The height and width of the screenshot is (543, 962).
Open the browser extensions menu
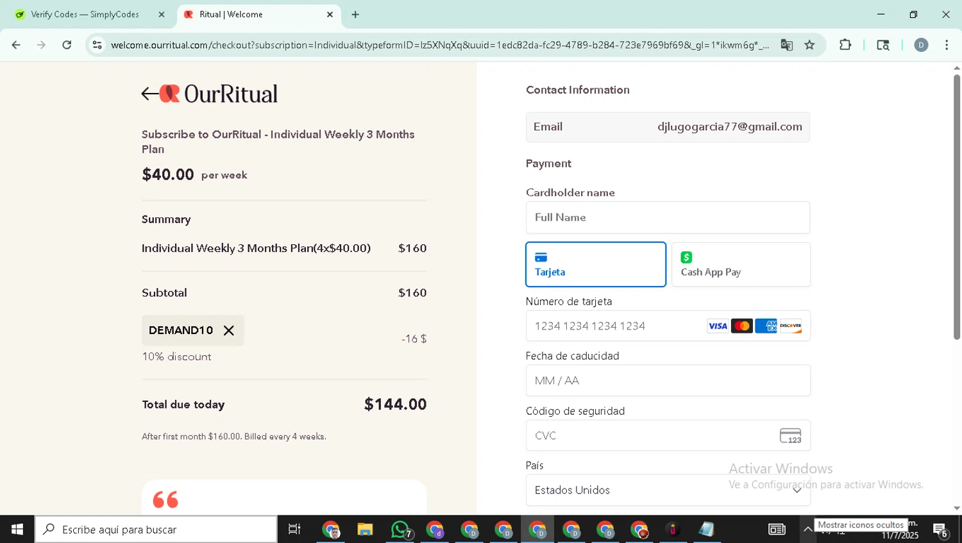845,45
